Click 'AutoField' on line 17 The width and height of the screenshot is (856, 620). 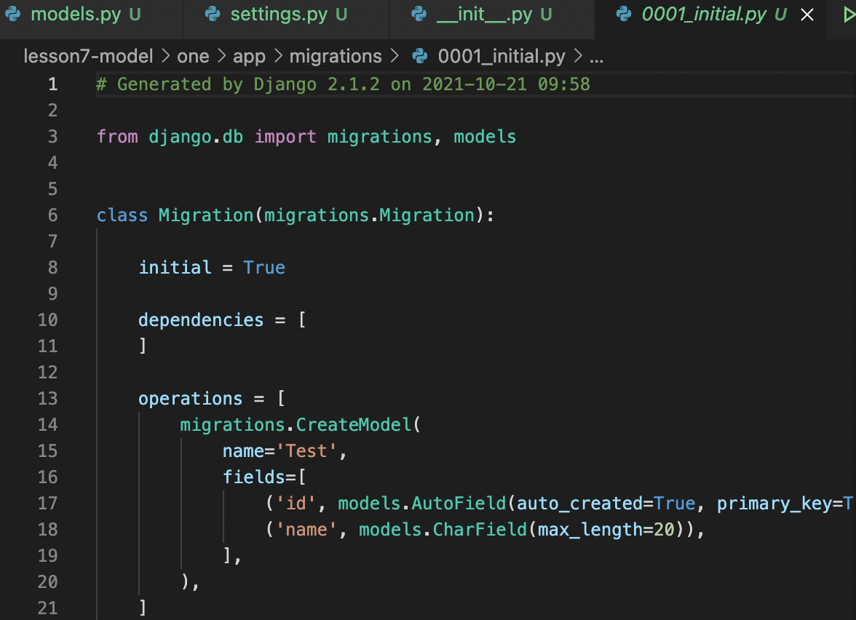click(459, 504)
